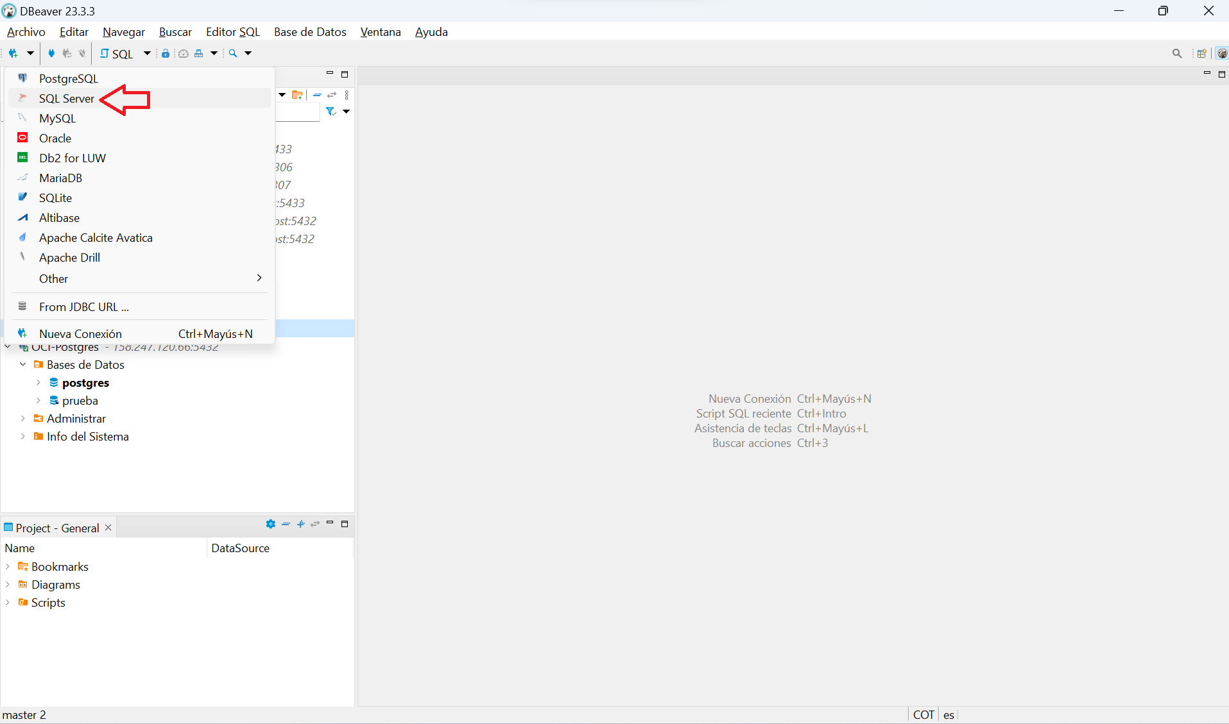Open the Base de Datos menu
The height and width of the screenshot is (724, 1229).
pos(310,31)
